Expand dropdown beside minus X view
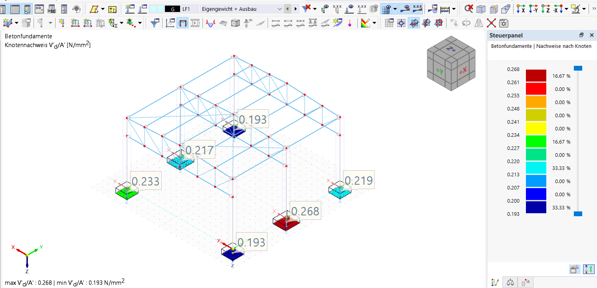Screen dimensions: 597x288 566,9
